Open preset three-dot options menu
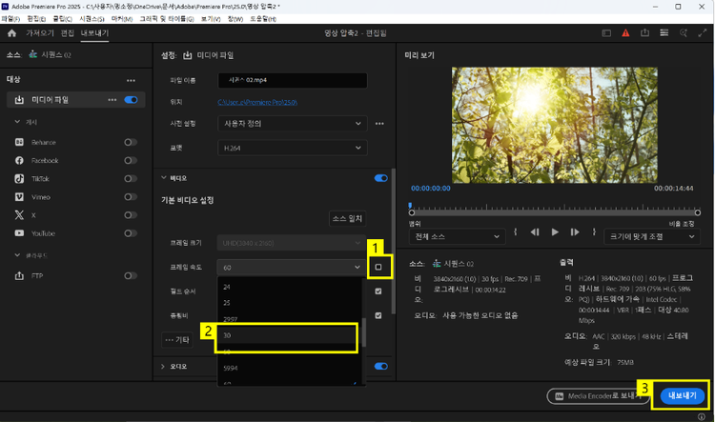This screenshot has height=422, width=715. click(379, 124)
